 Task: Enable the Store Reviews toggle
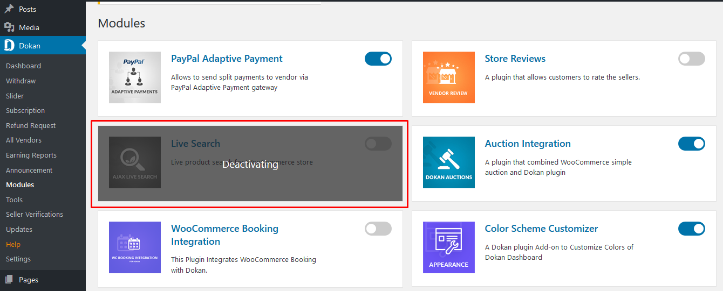(692, 59)
